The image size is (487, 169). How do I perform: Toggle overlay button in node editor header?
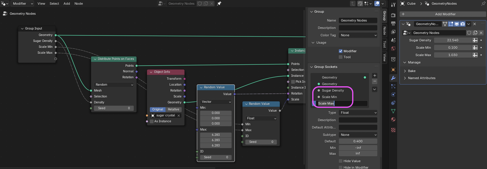click(x=377, y=4)
